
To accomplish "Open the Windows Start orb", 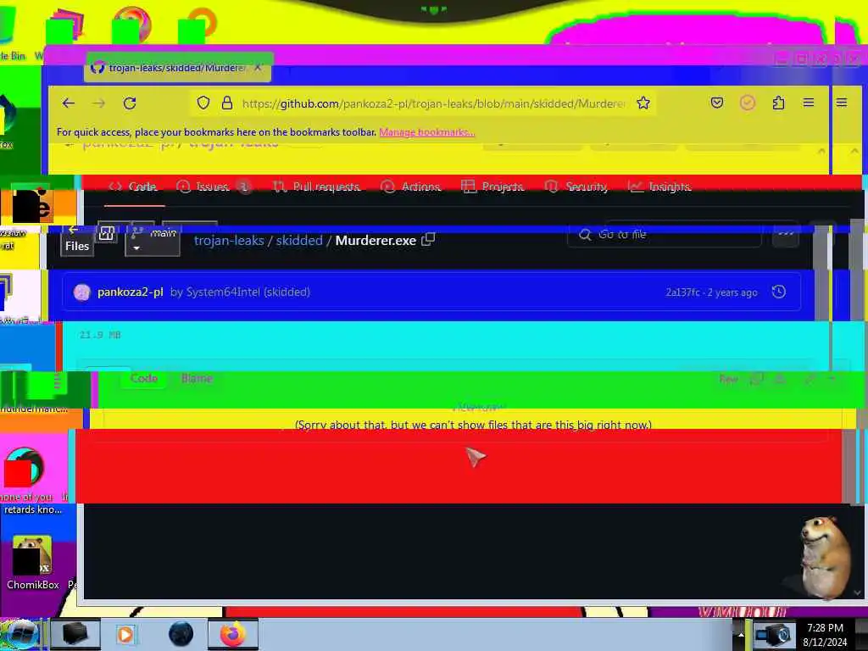I will pos(20,634).
